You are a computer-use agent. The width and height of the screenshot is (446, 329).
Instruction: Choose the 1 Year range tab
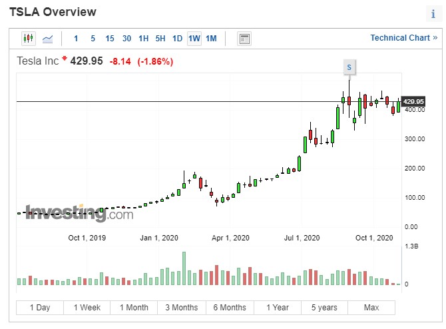pyautogui.click(x=278, y=308)
